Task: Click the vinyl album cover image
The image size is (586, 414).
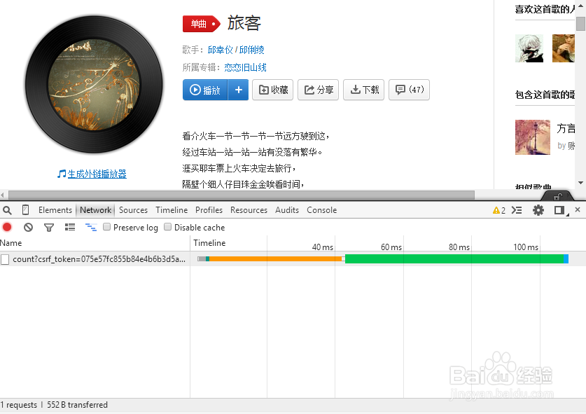Action: click(94, 85)
